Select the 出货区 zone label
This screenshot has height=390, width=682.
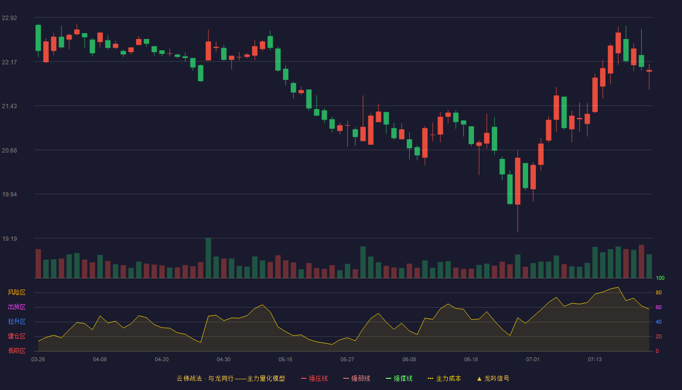[17, 307]
